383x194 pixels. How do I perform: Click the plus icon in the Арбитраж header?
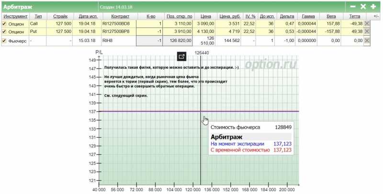pyautogui.click(x=373, y=7)
